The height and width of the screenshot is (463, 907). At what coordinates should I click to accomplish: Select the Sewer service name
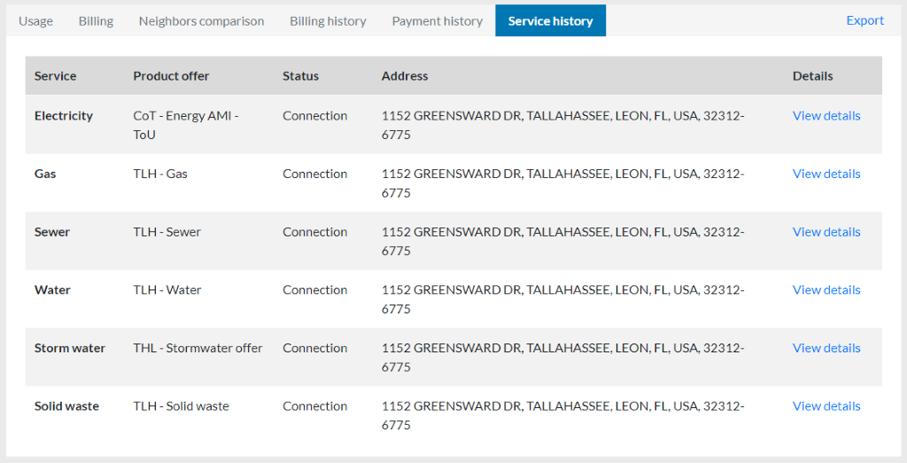[x=51, y=232]
